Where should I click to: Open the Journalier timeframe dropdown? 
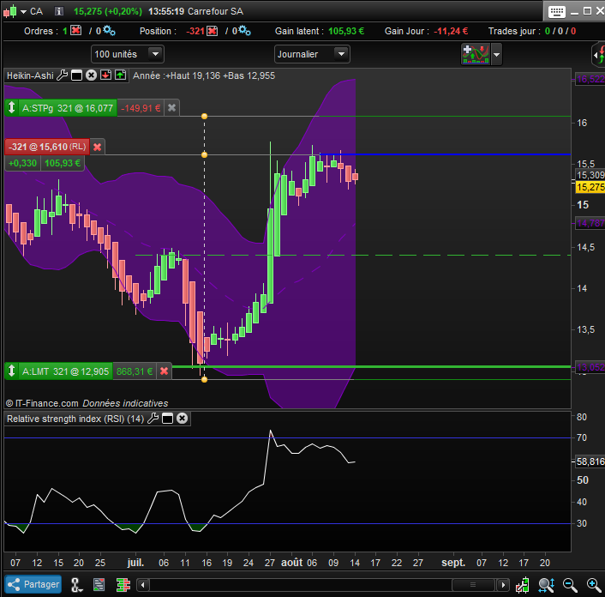(x=340, y=54)
